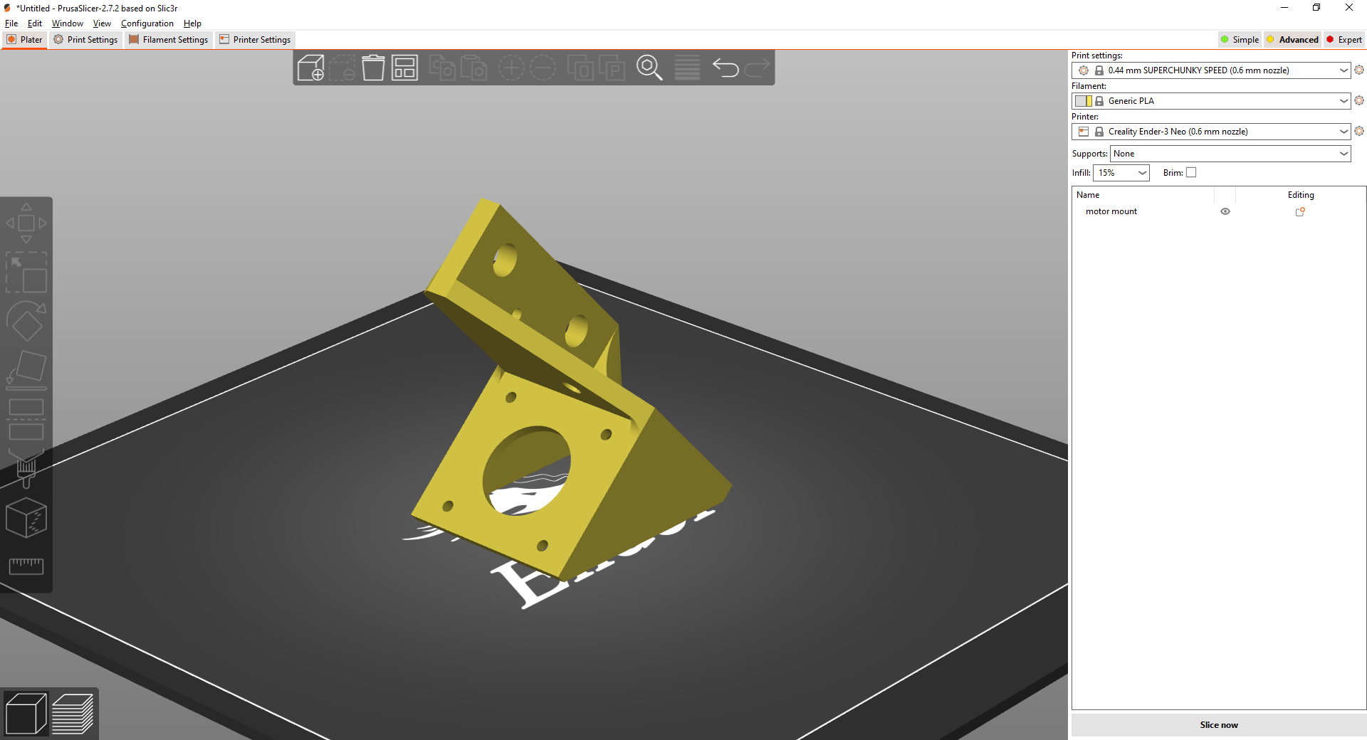
Task: Click the Variable layer height icon
Action: (687, 68)
